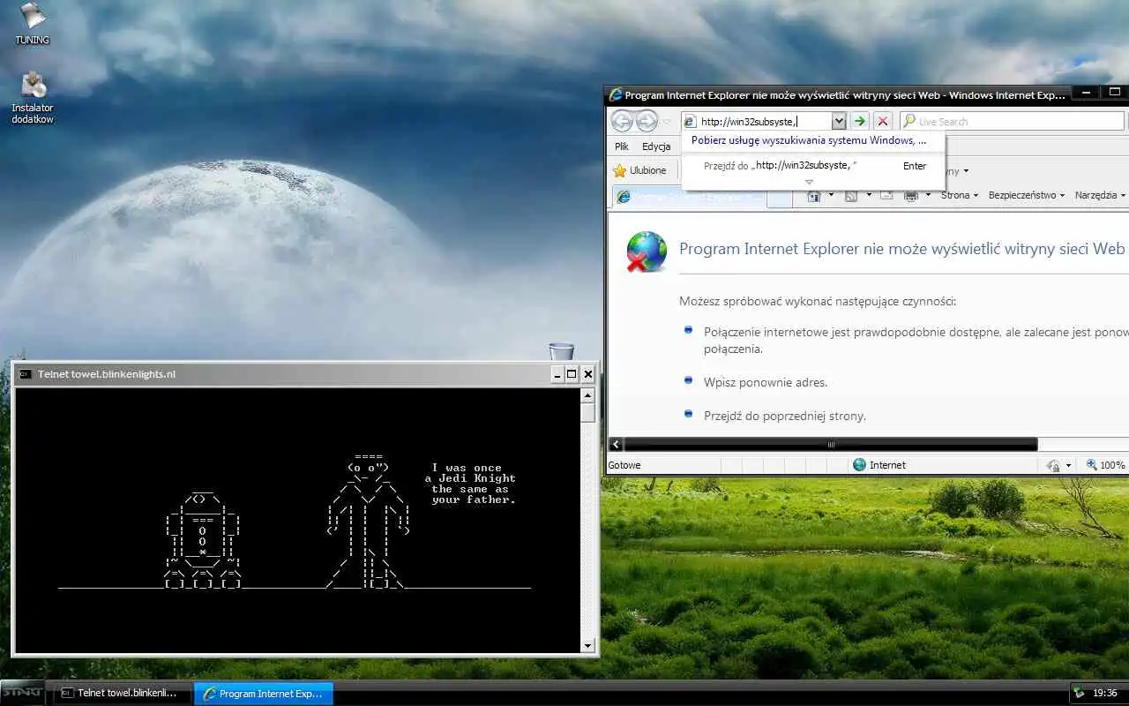Click the Ulubione favorites button
The height and width of the screenshot is (706, 1129).
pos(640,170)
